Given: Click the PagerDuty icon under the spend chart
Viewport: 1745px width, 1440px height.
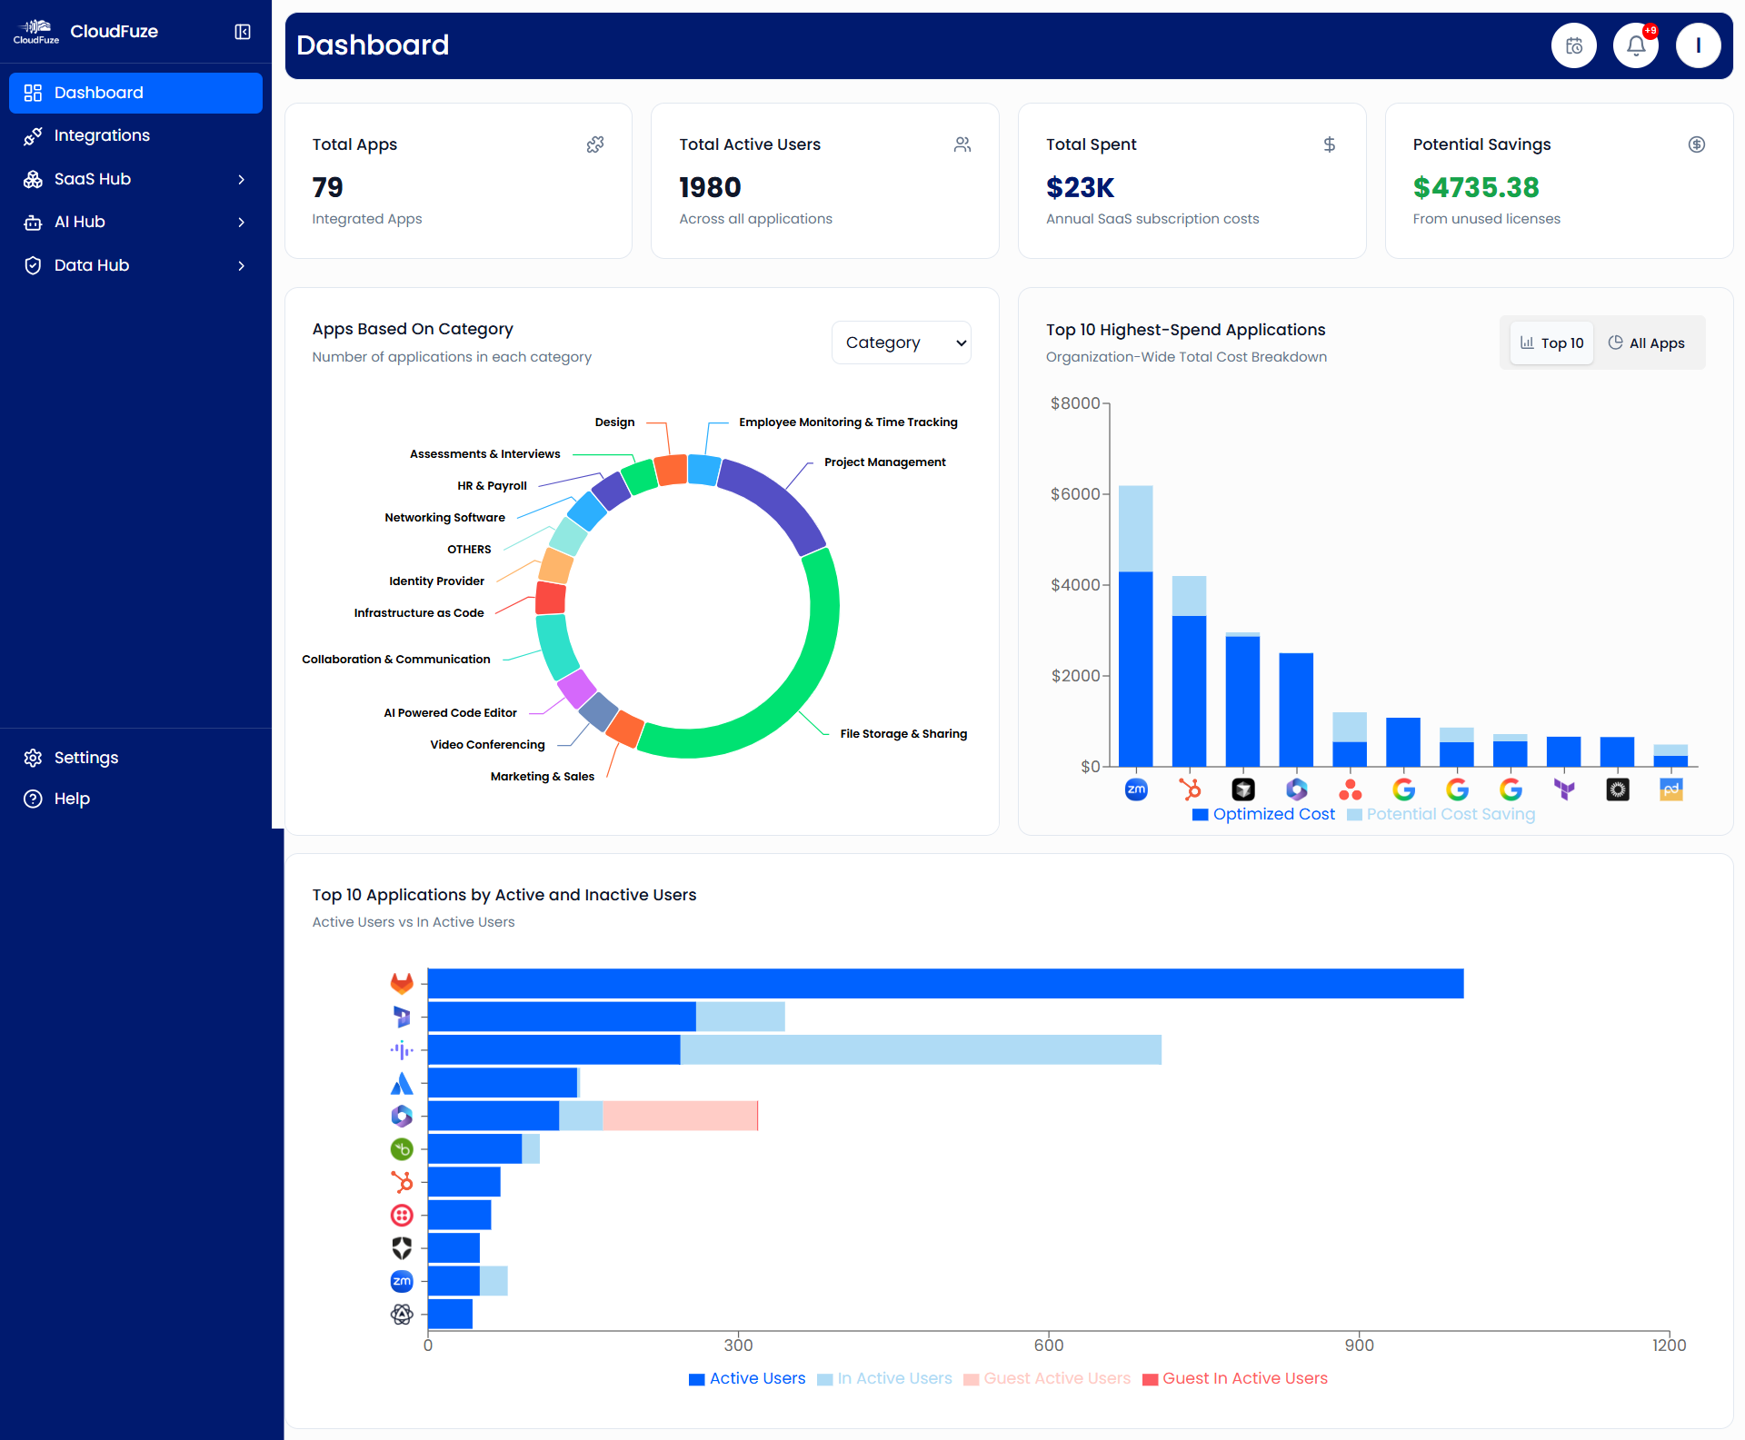Looking at the screenshot, I should coord(1671,790).
